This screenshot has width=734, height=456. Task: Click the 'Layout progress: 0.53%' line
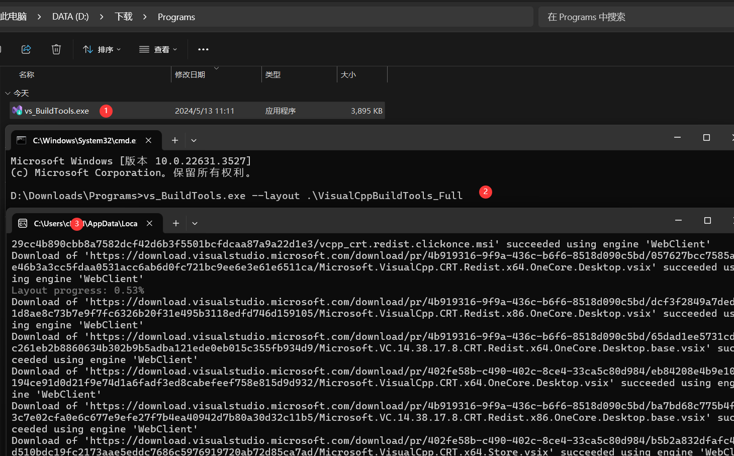tap(78, 290)
